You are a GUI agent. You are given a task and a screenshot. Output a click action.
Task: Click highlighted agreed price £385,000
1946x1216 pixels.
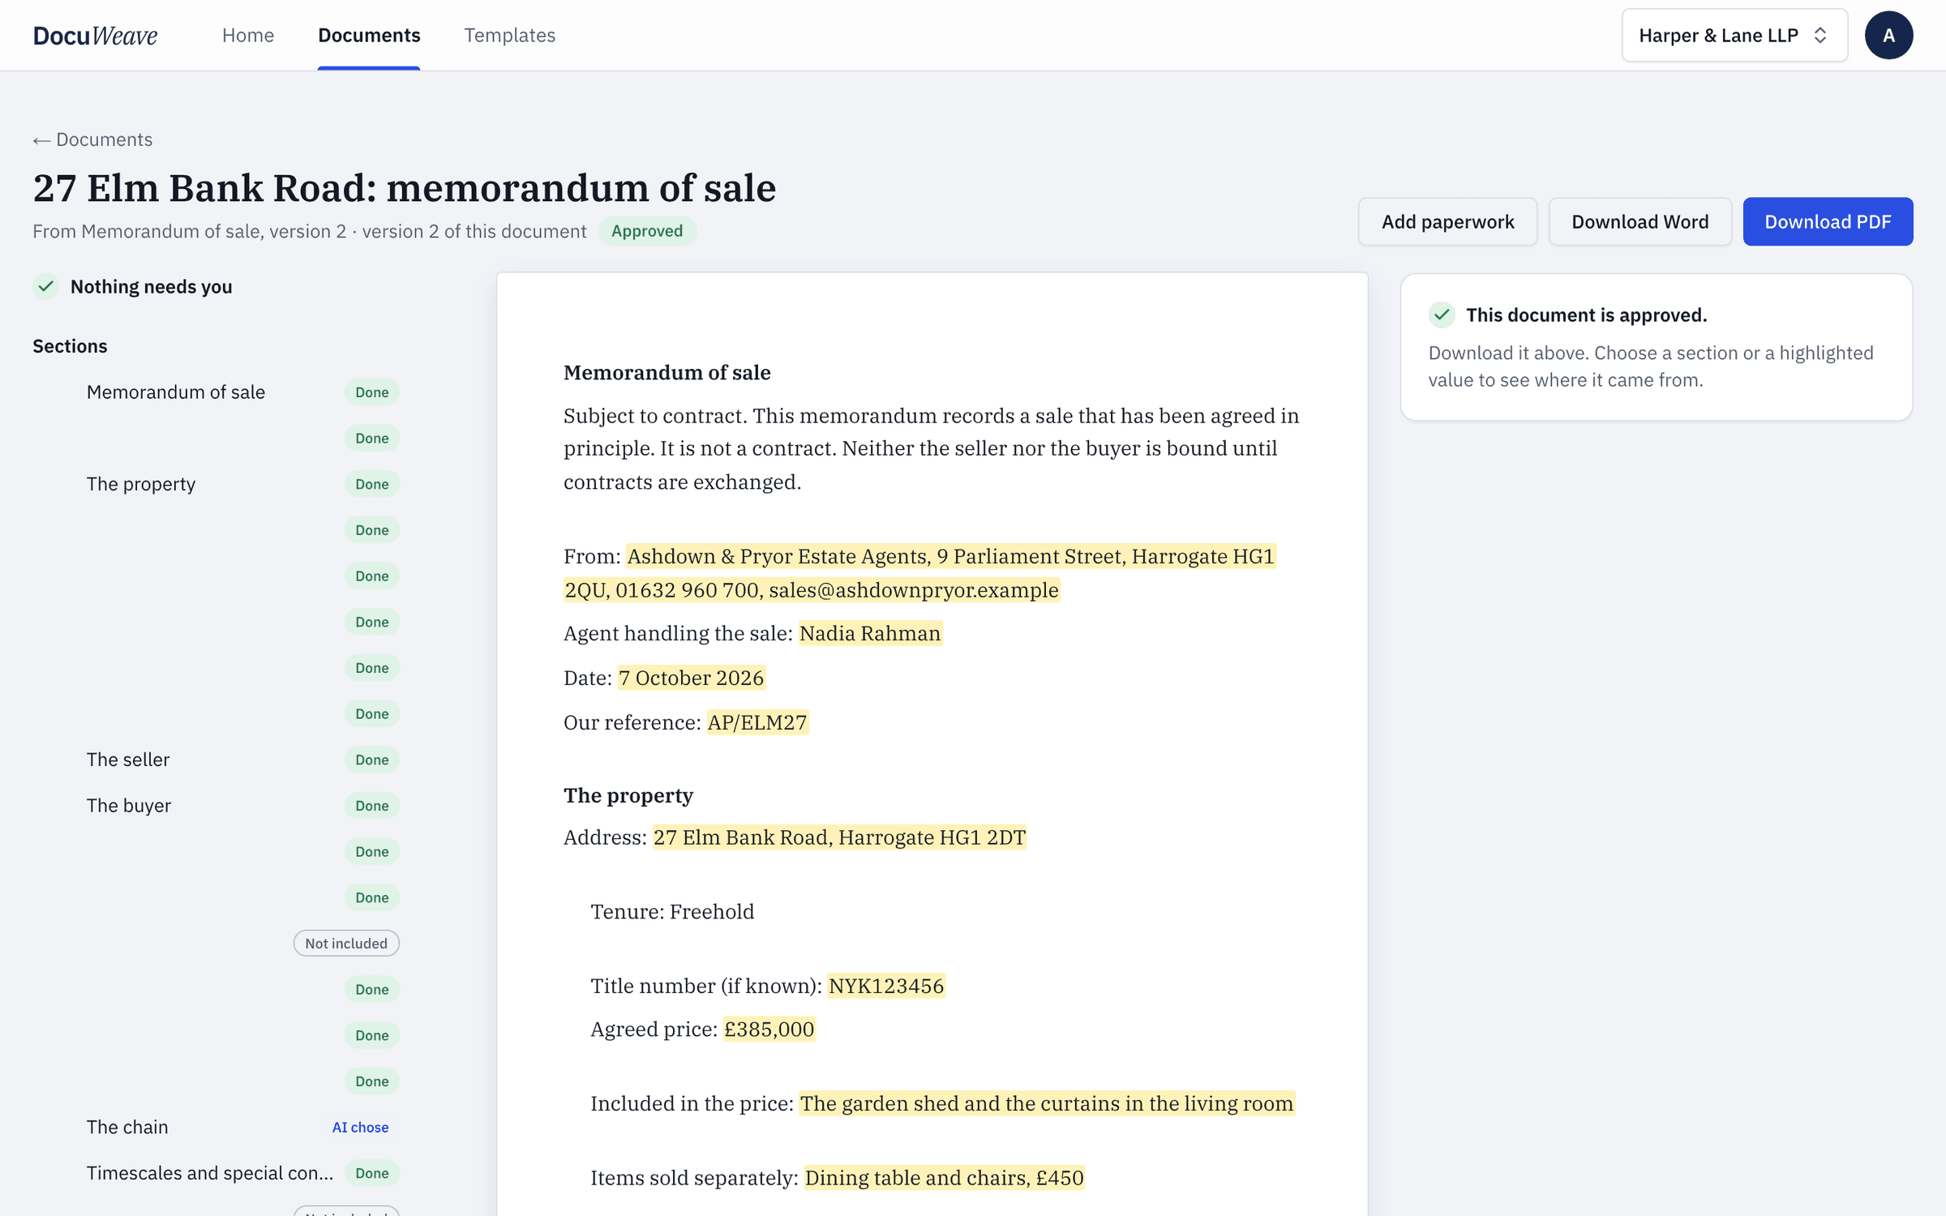pyautogui.click(x=769, y=1030)
